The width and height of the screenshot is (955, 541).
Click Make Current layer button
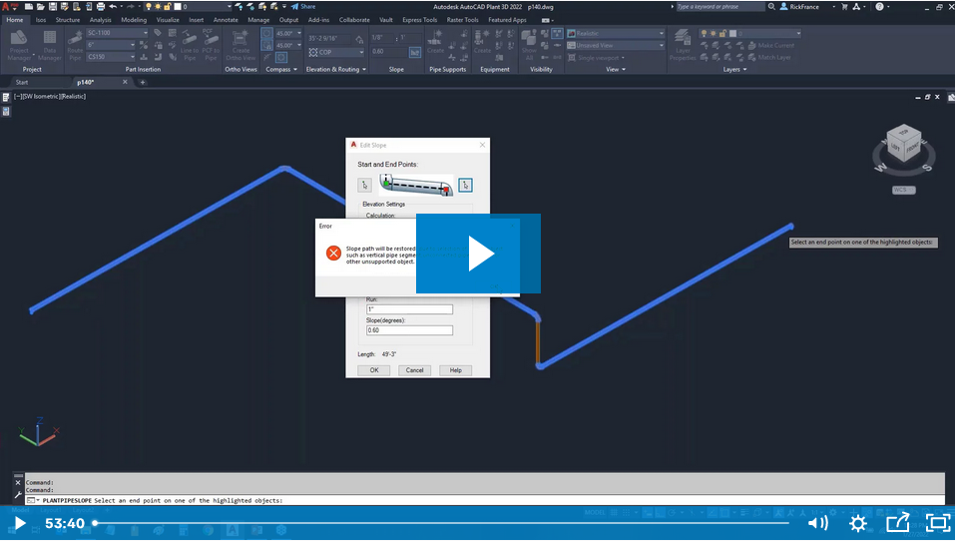[771, 45]
